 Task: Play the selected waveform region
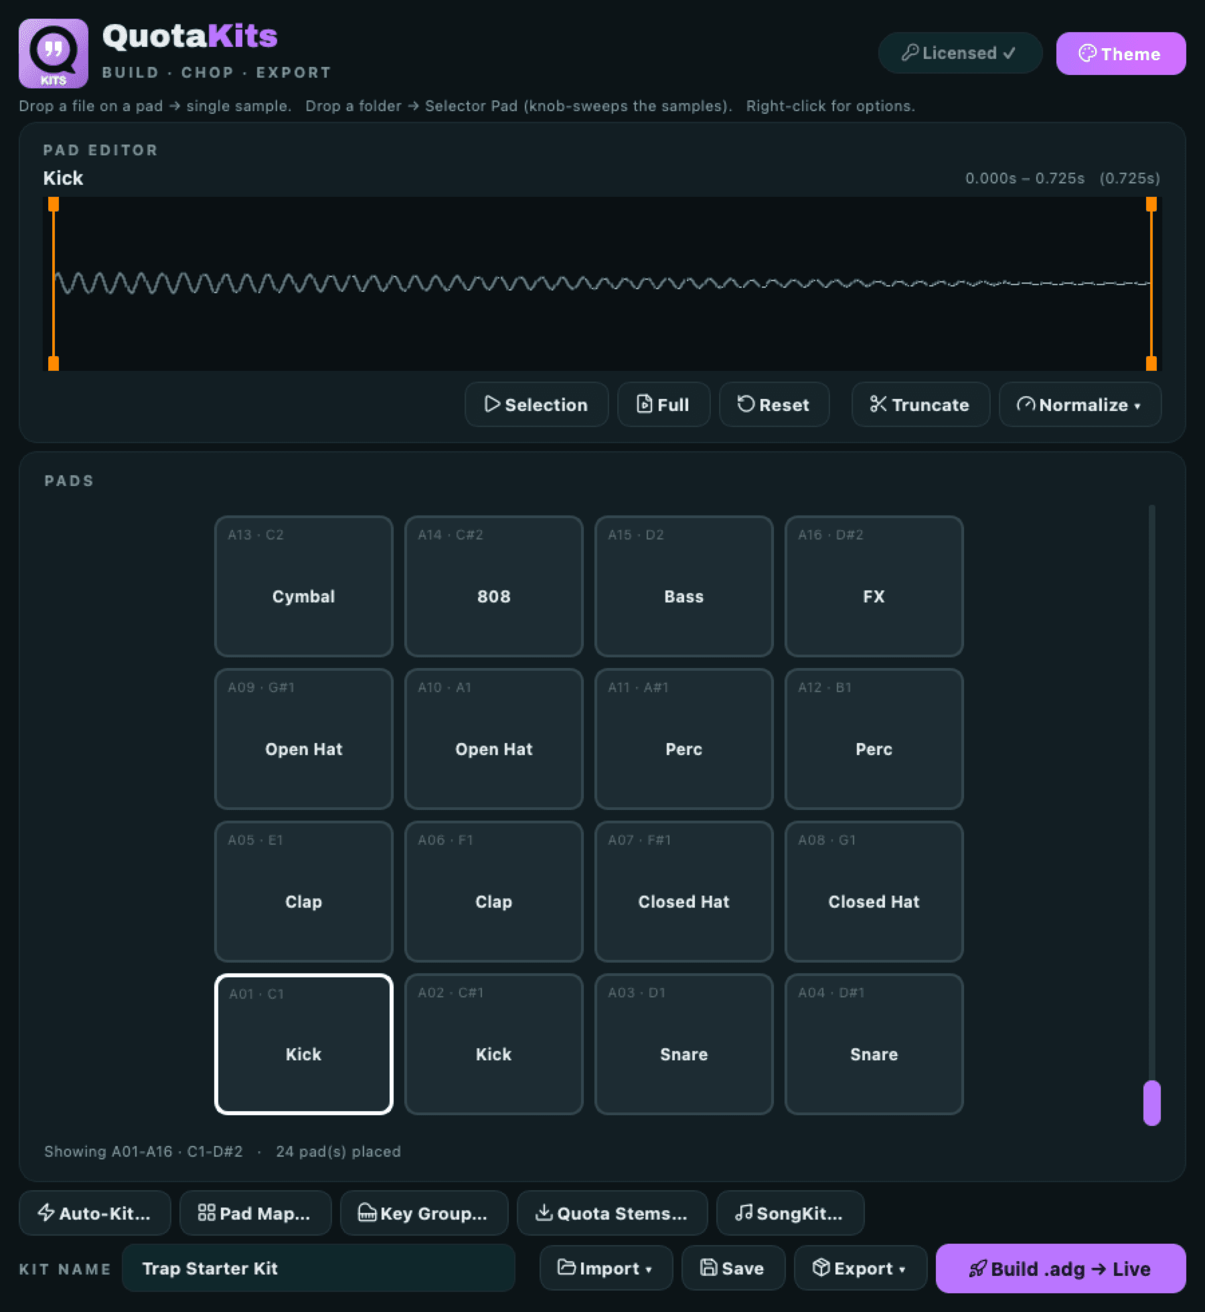(536, 404)
